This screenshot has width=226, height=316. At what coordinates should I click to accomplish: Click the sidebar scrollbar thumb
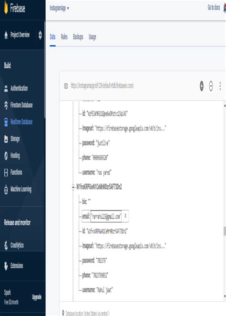click(45, 71)
